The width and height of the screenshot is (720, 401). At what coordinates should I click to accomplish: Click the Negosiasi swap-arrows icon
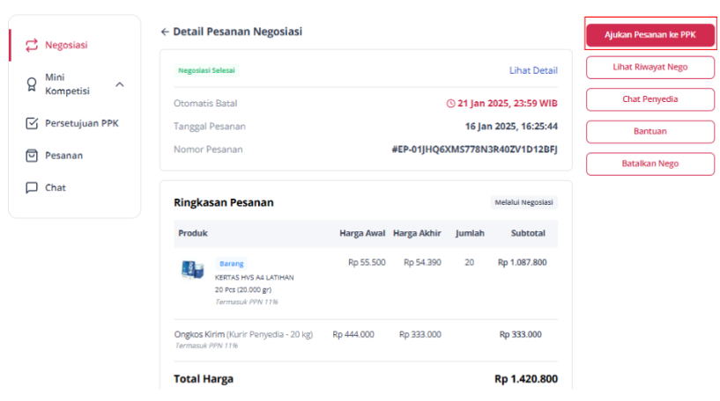click(x=31, y=45)
